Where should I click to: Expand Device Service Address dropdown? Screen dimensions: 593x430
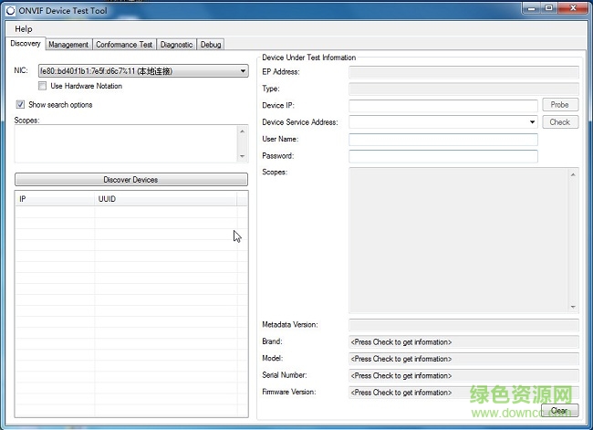[532, 122]
